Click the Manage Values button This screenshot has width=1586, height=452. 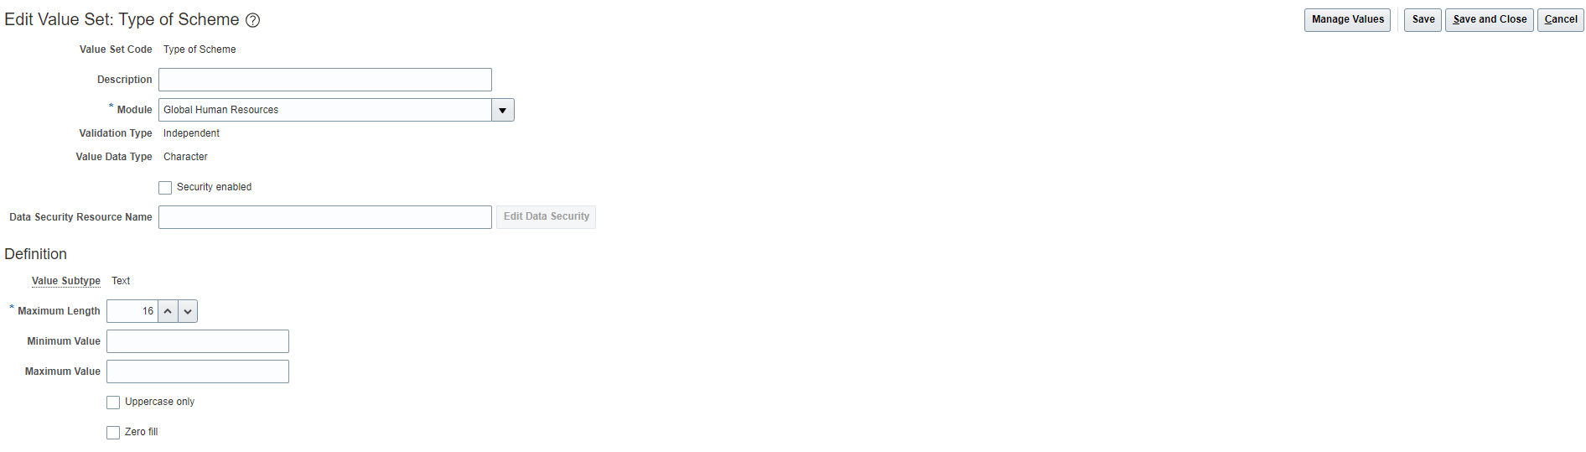pyautogui.click(x=1347, y=20)
